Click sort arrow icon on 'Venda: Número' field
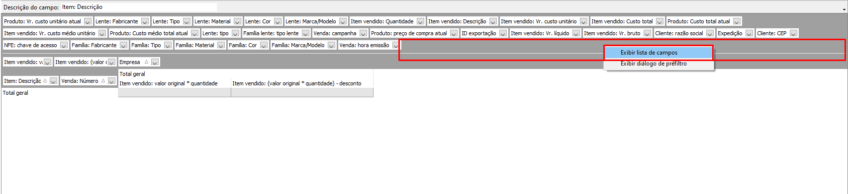Viewport: 848px width, 194px height. 103,81
